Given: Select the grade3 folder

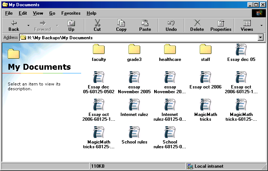Looking at the screenshot, I should point(134,52).
